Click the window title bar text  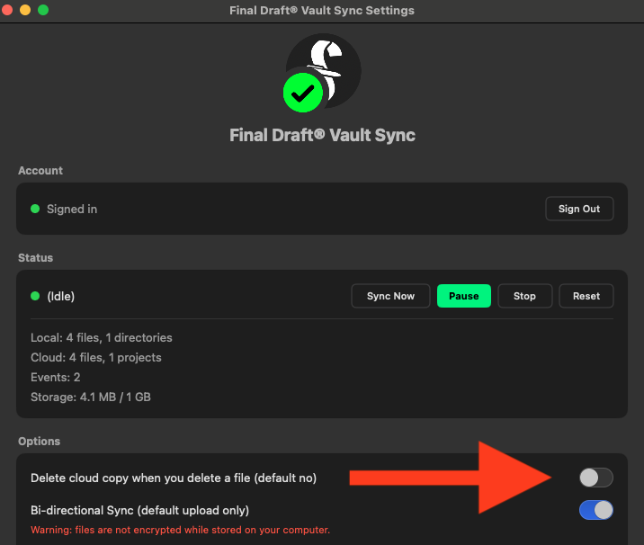322,11
